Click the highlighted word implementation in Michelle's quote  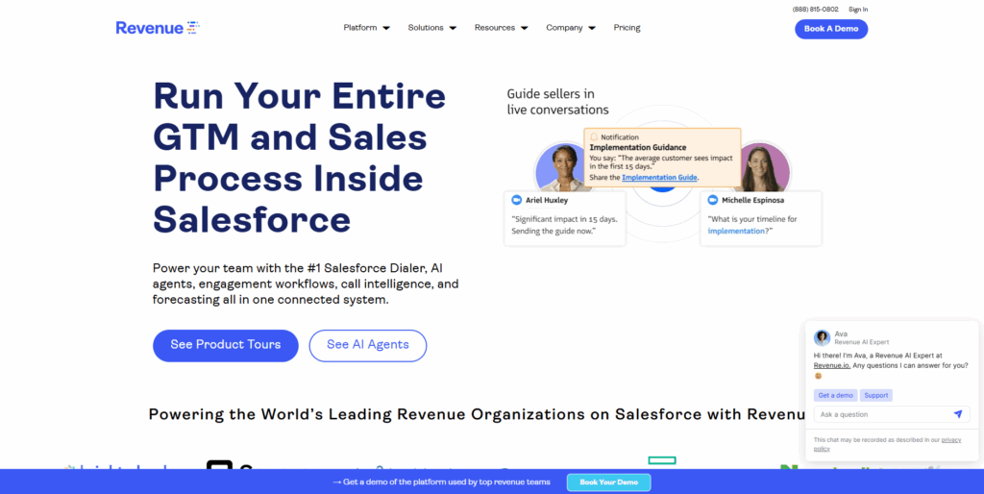coord(736,231)
